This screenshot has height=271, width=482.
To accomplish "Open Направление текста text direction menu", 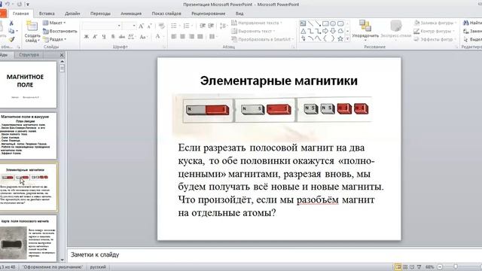I will pos(257,23).
